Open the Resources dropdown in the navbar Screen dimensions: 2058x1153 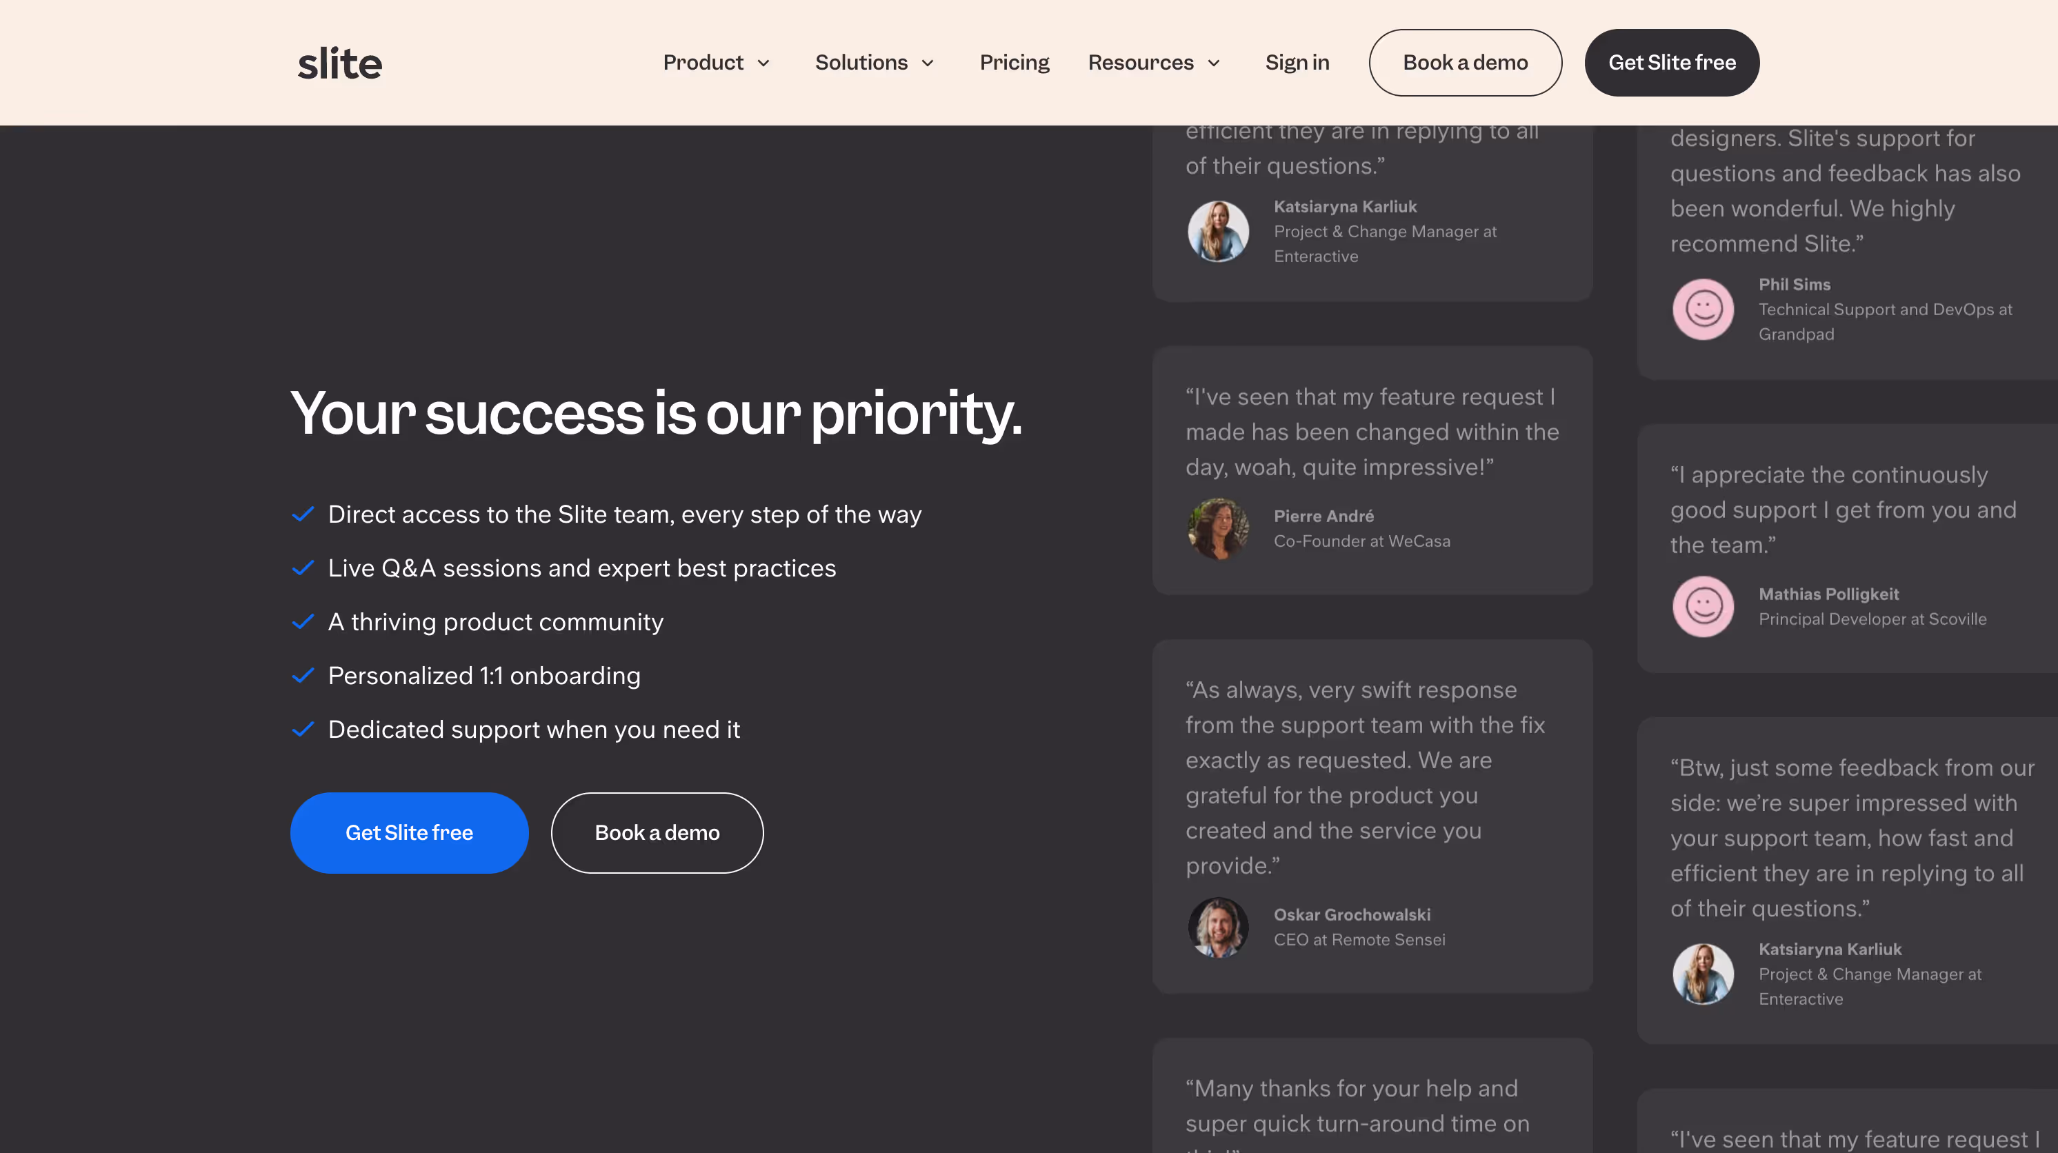[1153, 62]
